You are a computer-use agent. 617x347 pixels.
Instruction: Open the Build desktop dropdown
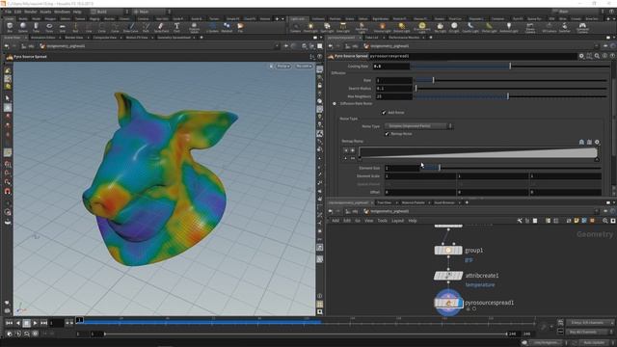pyautogui.click(x=109, y=12)
